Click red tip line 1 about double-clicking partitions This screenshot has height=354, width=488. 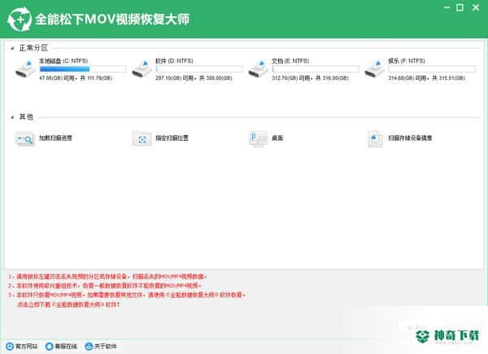tap(107, 277)
